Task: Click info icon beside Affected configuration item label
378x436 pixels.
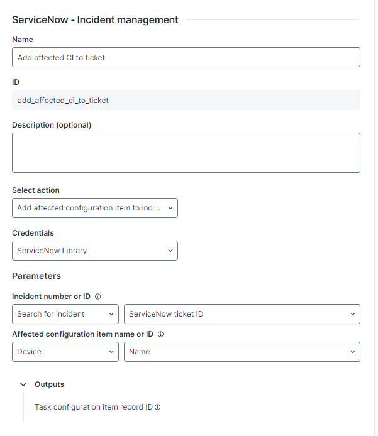Action: coord(162,334)
